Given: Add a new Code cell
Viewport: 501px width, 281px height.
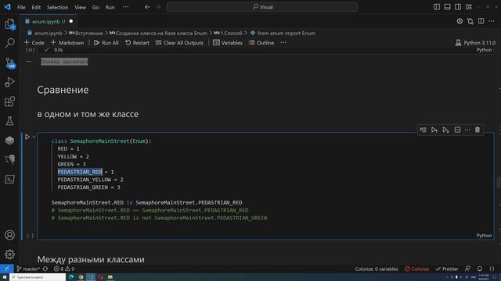Looking at the screenshot, I should [x=34, y=43].
